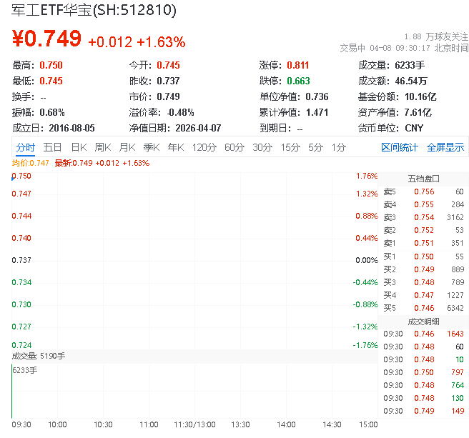Screen dimensions: 469x438
Task: Choose the 60分 interval tab
Action: tap(234, 147)
